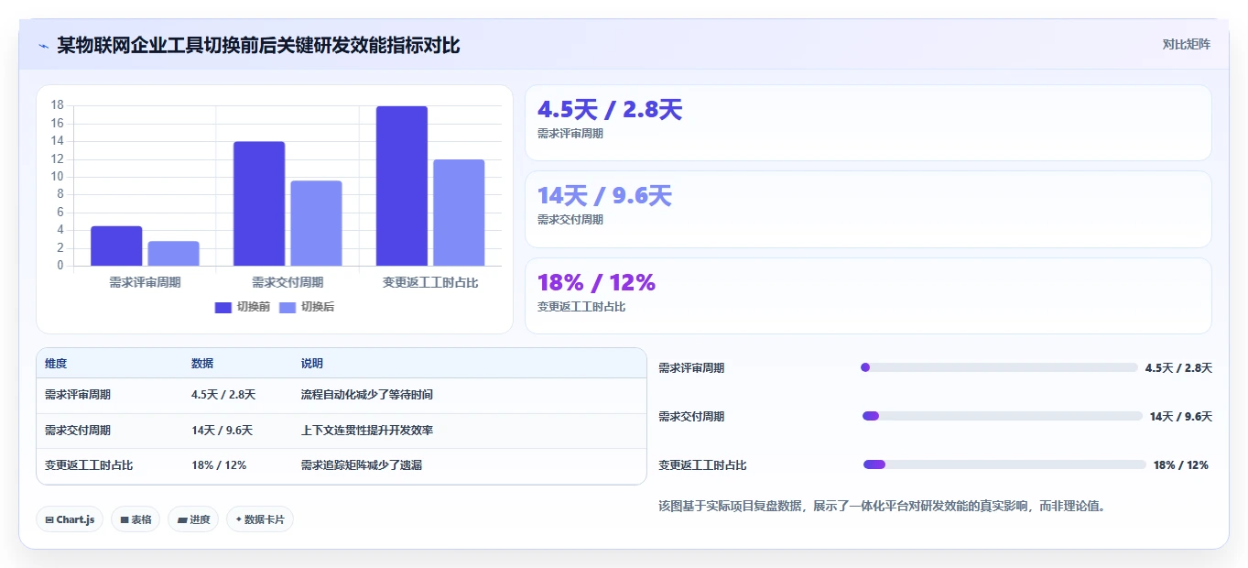
Task: Click the 说明 column header
Action: point(312,364)
